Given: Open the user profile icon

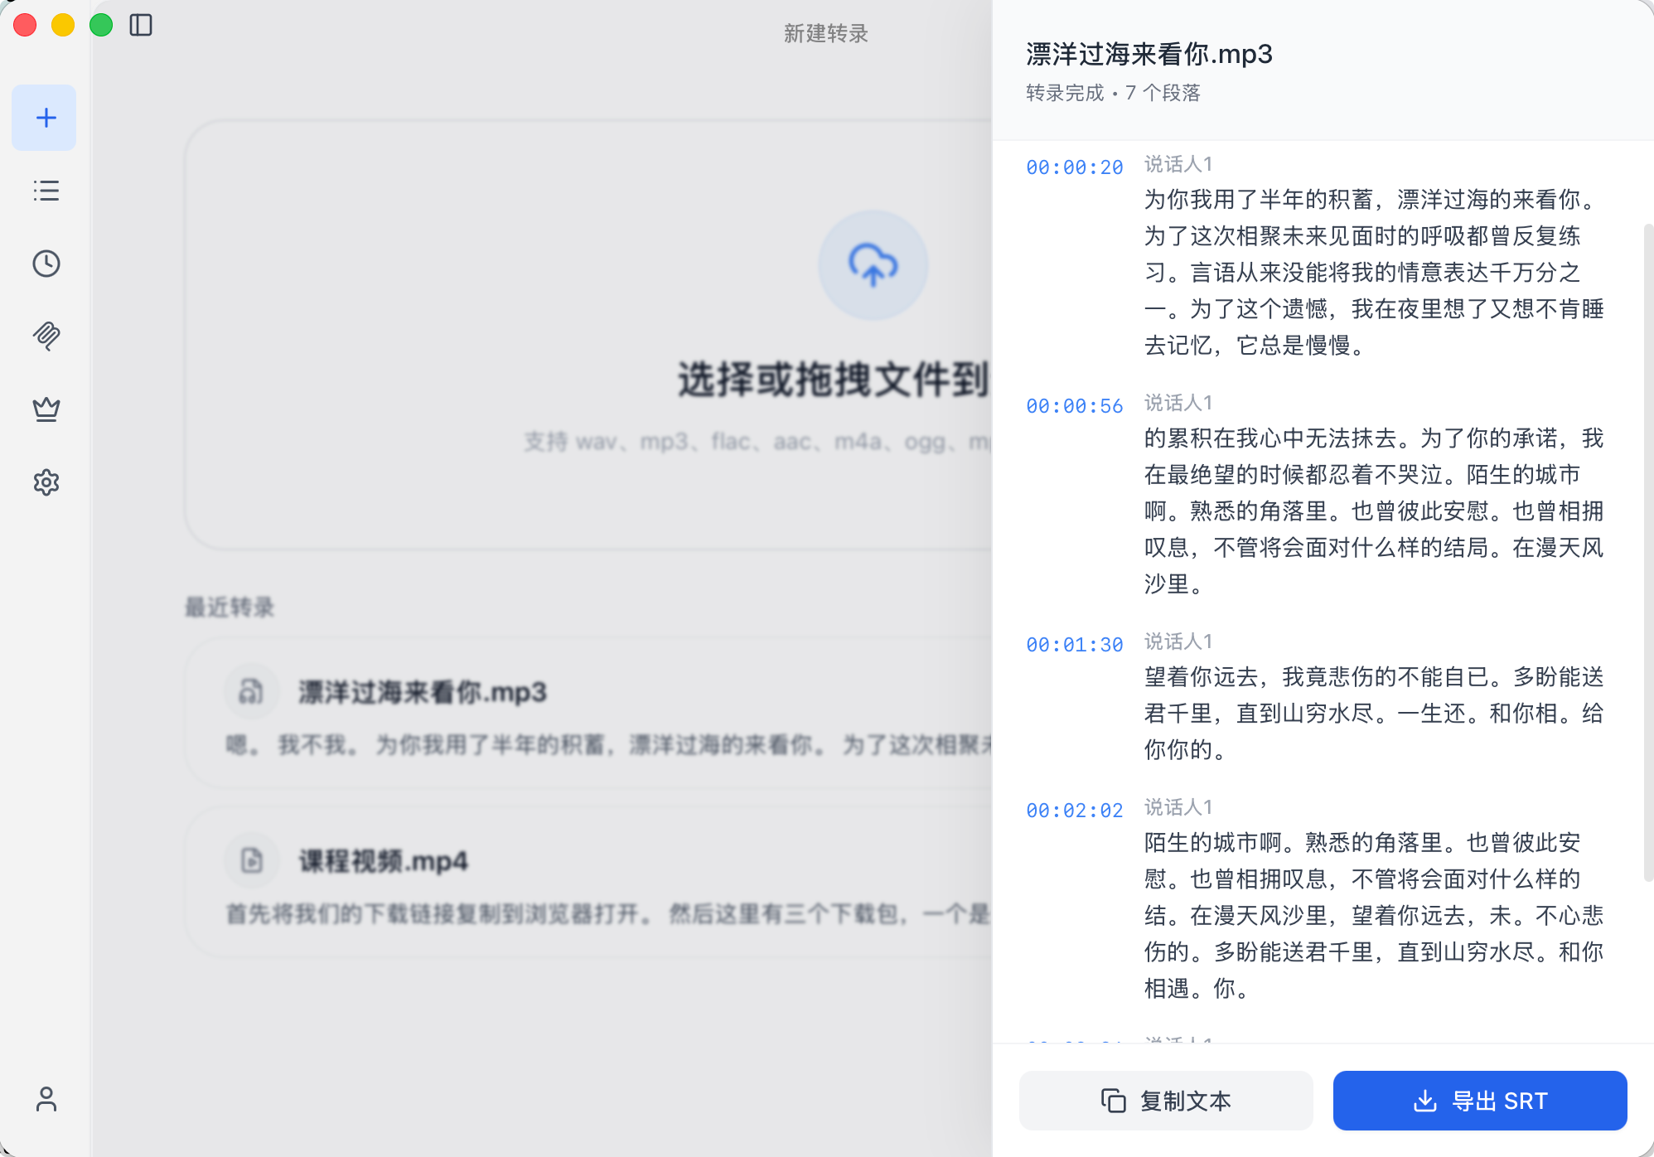Looking at the screenshot, I should click(x=46, y=1099).
